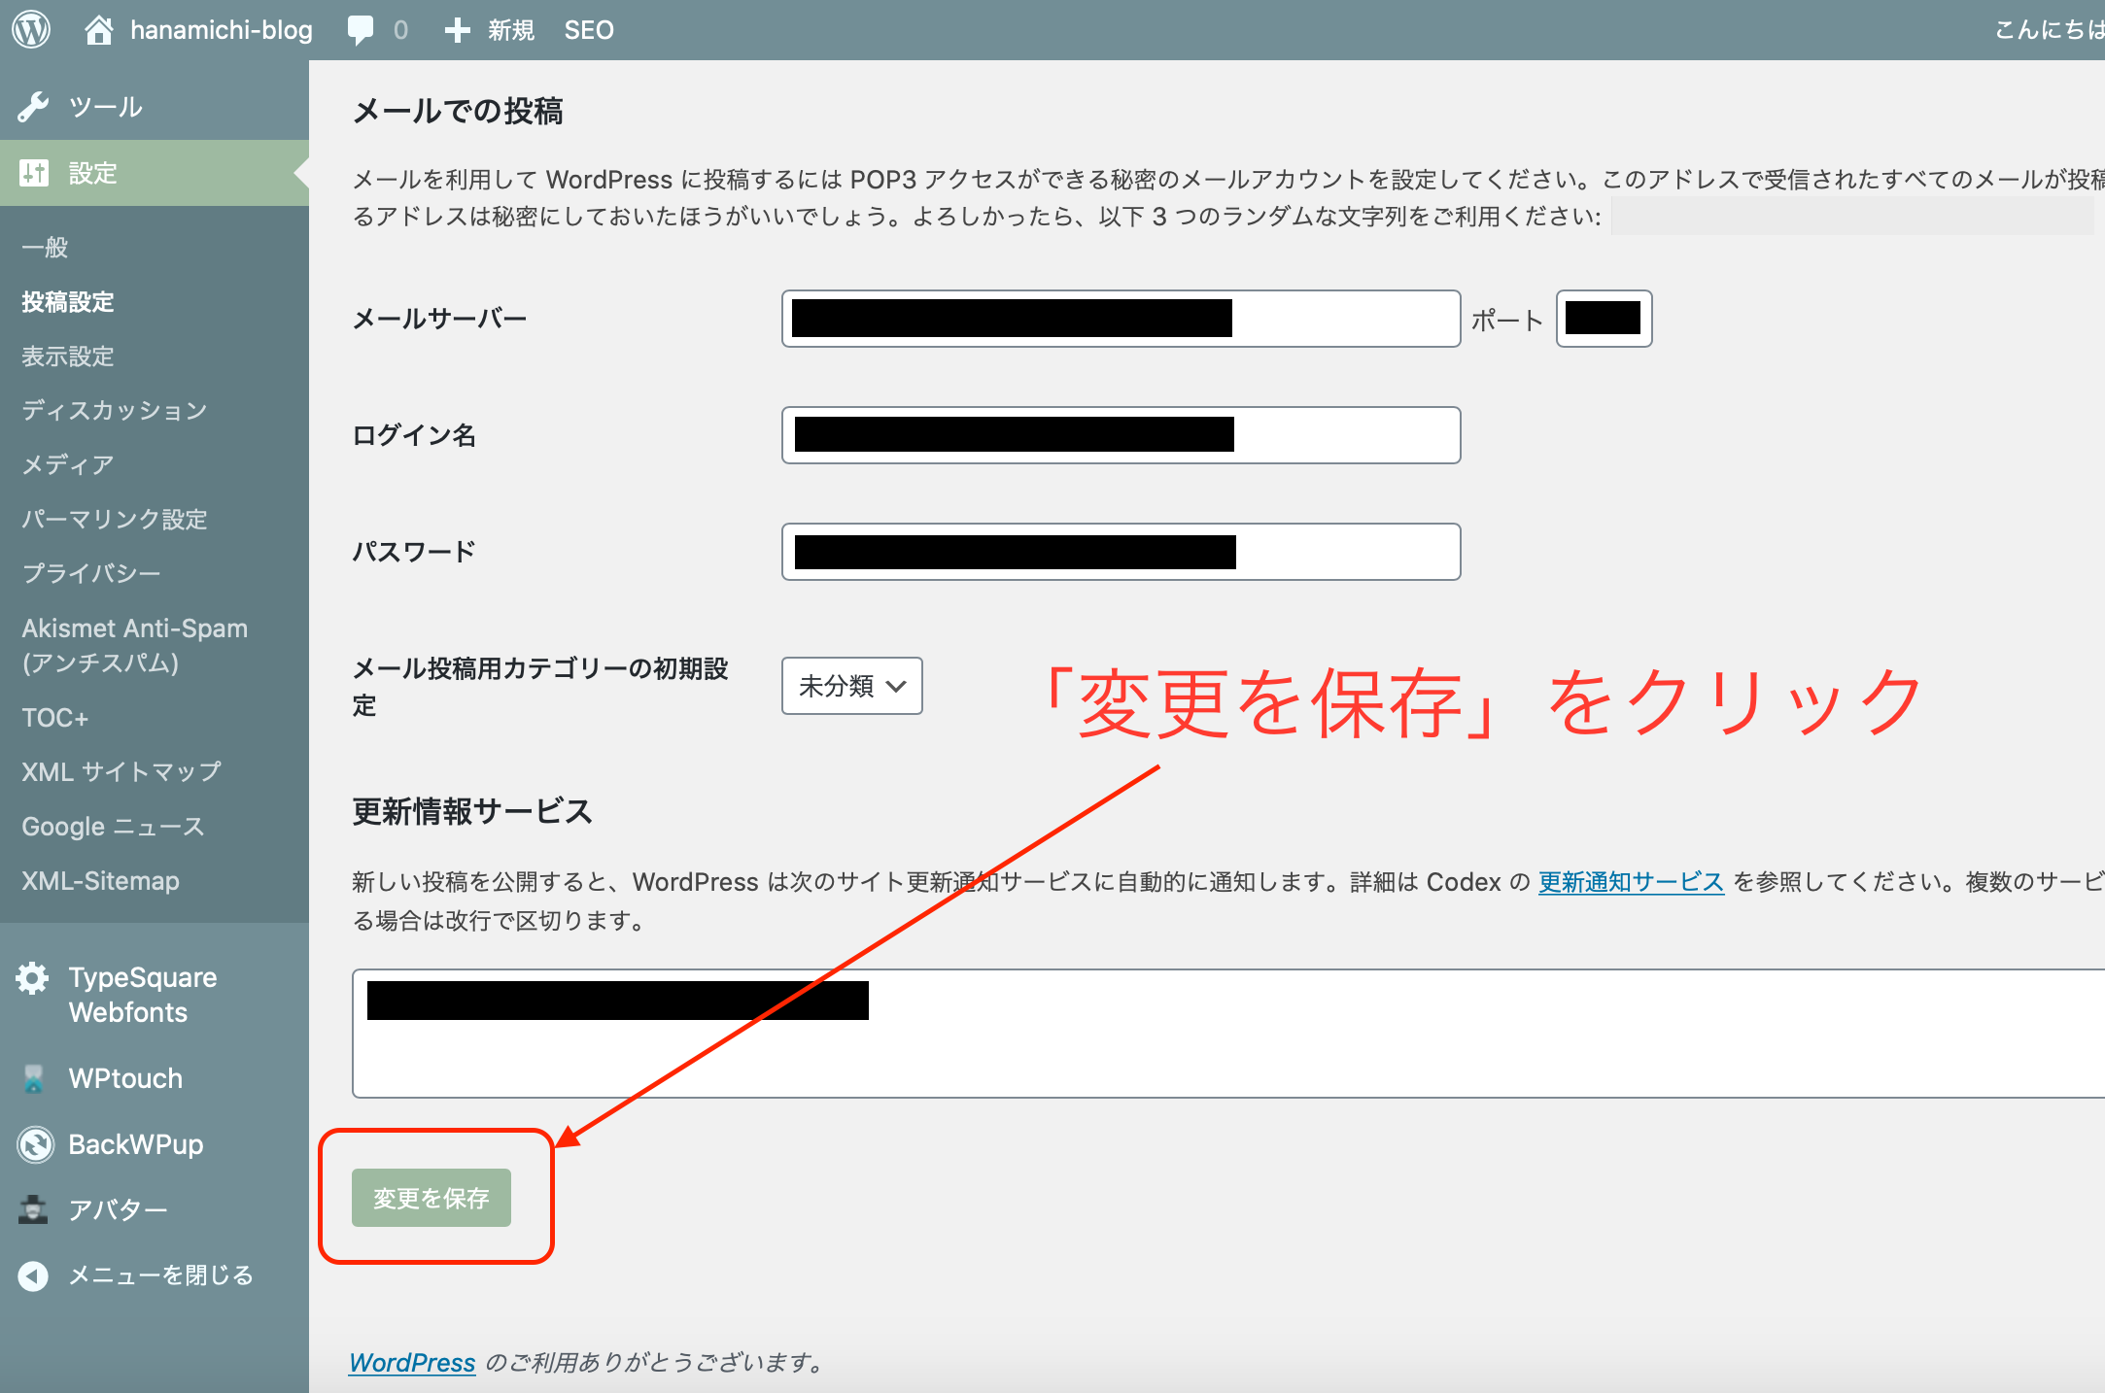The image size is (2105, 1393).
Task: Click the アバター avatar icon
Action: pos(34,1209)
